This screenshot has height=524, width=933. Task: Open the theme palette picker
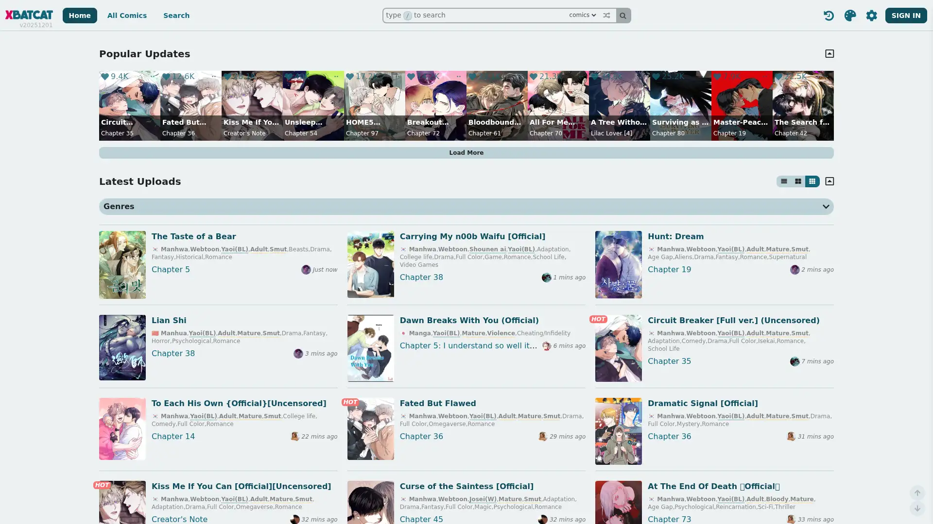point(849,15)
